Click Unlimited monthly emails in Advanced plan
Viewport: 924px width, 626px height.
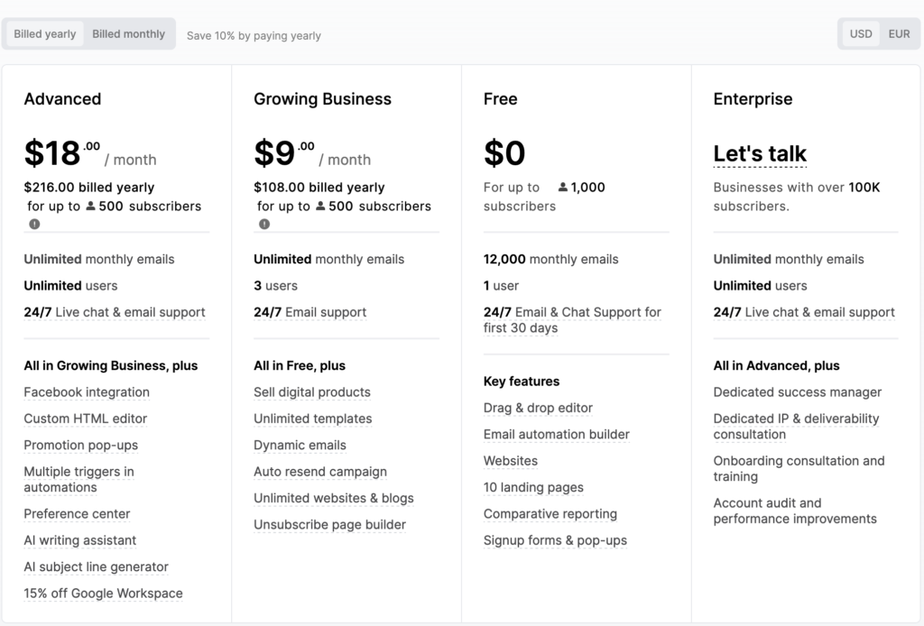(x=99, y=260)
